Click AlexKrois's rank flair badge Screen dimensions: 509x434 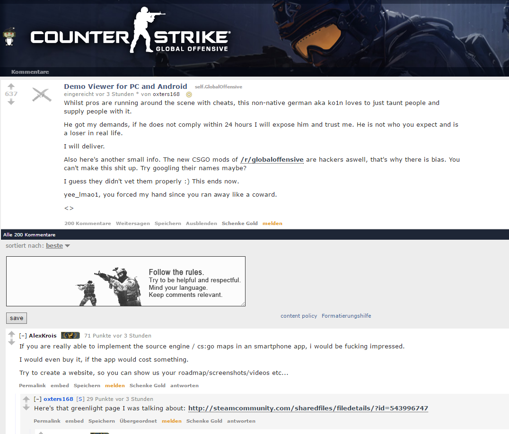[70, 335]
